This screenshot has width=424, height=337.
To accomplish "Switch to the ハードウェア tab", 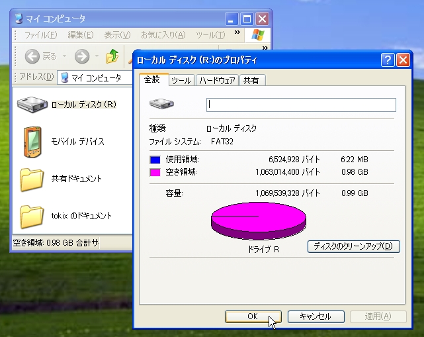I will tap(217, 80).
